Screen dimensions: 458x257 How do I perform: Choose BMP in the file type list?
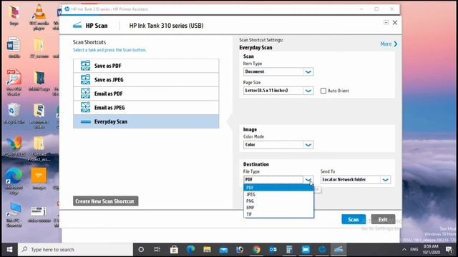click(x=278, y=208)
